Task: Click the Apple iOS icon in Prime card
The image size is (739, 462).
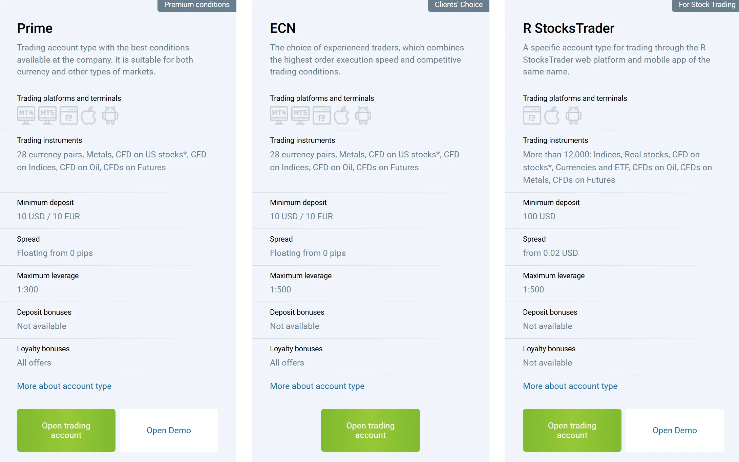Action: 89,115
